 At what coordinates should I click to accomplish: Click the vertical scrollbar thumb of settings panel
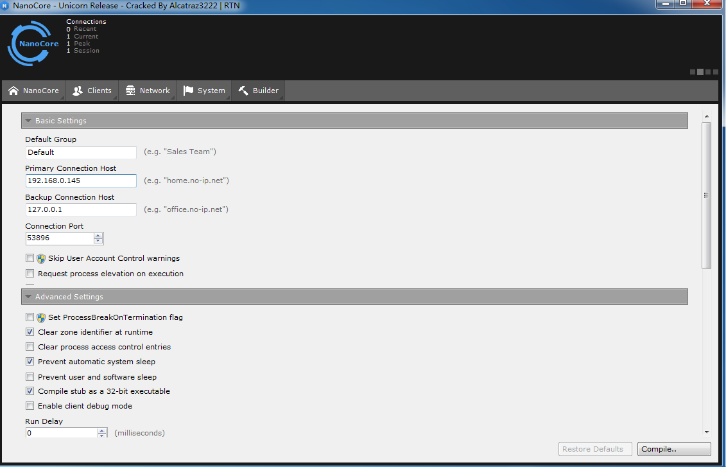pos(706,195)
